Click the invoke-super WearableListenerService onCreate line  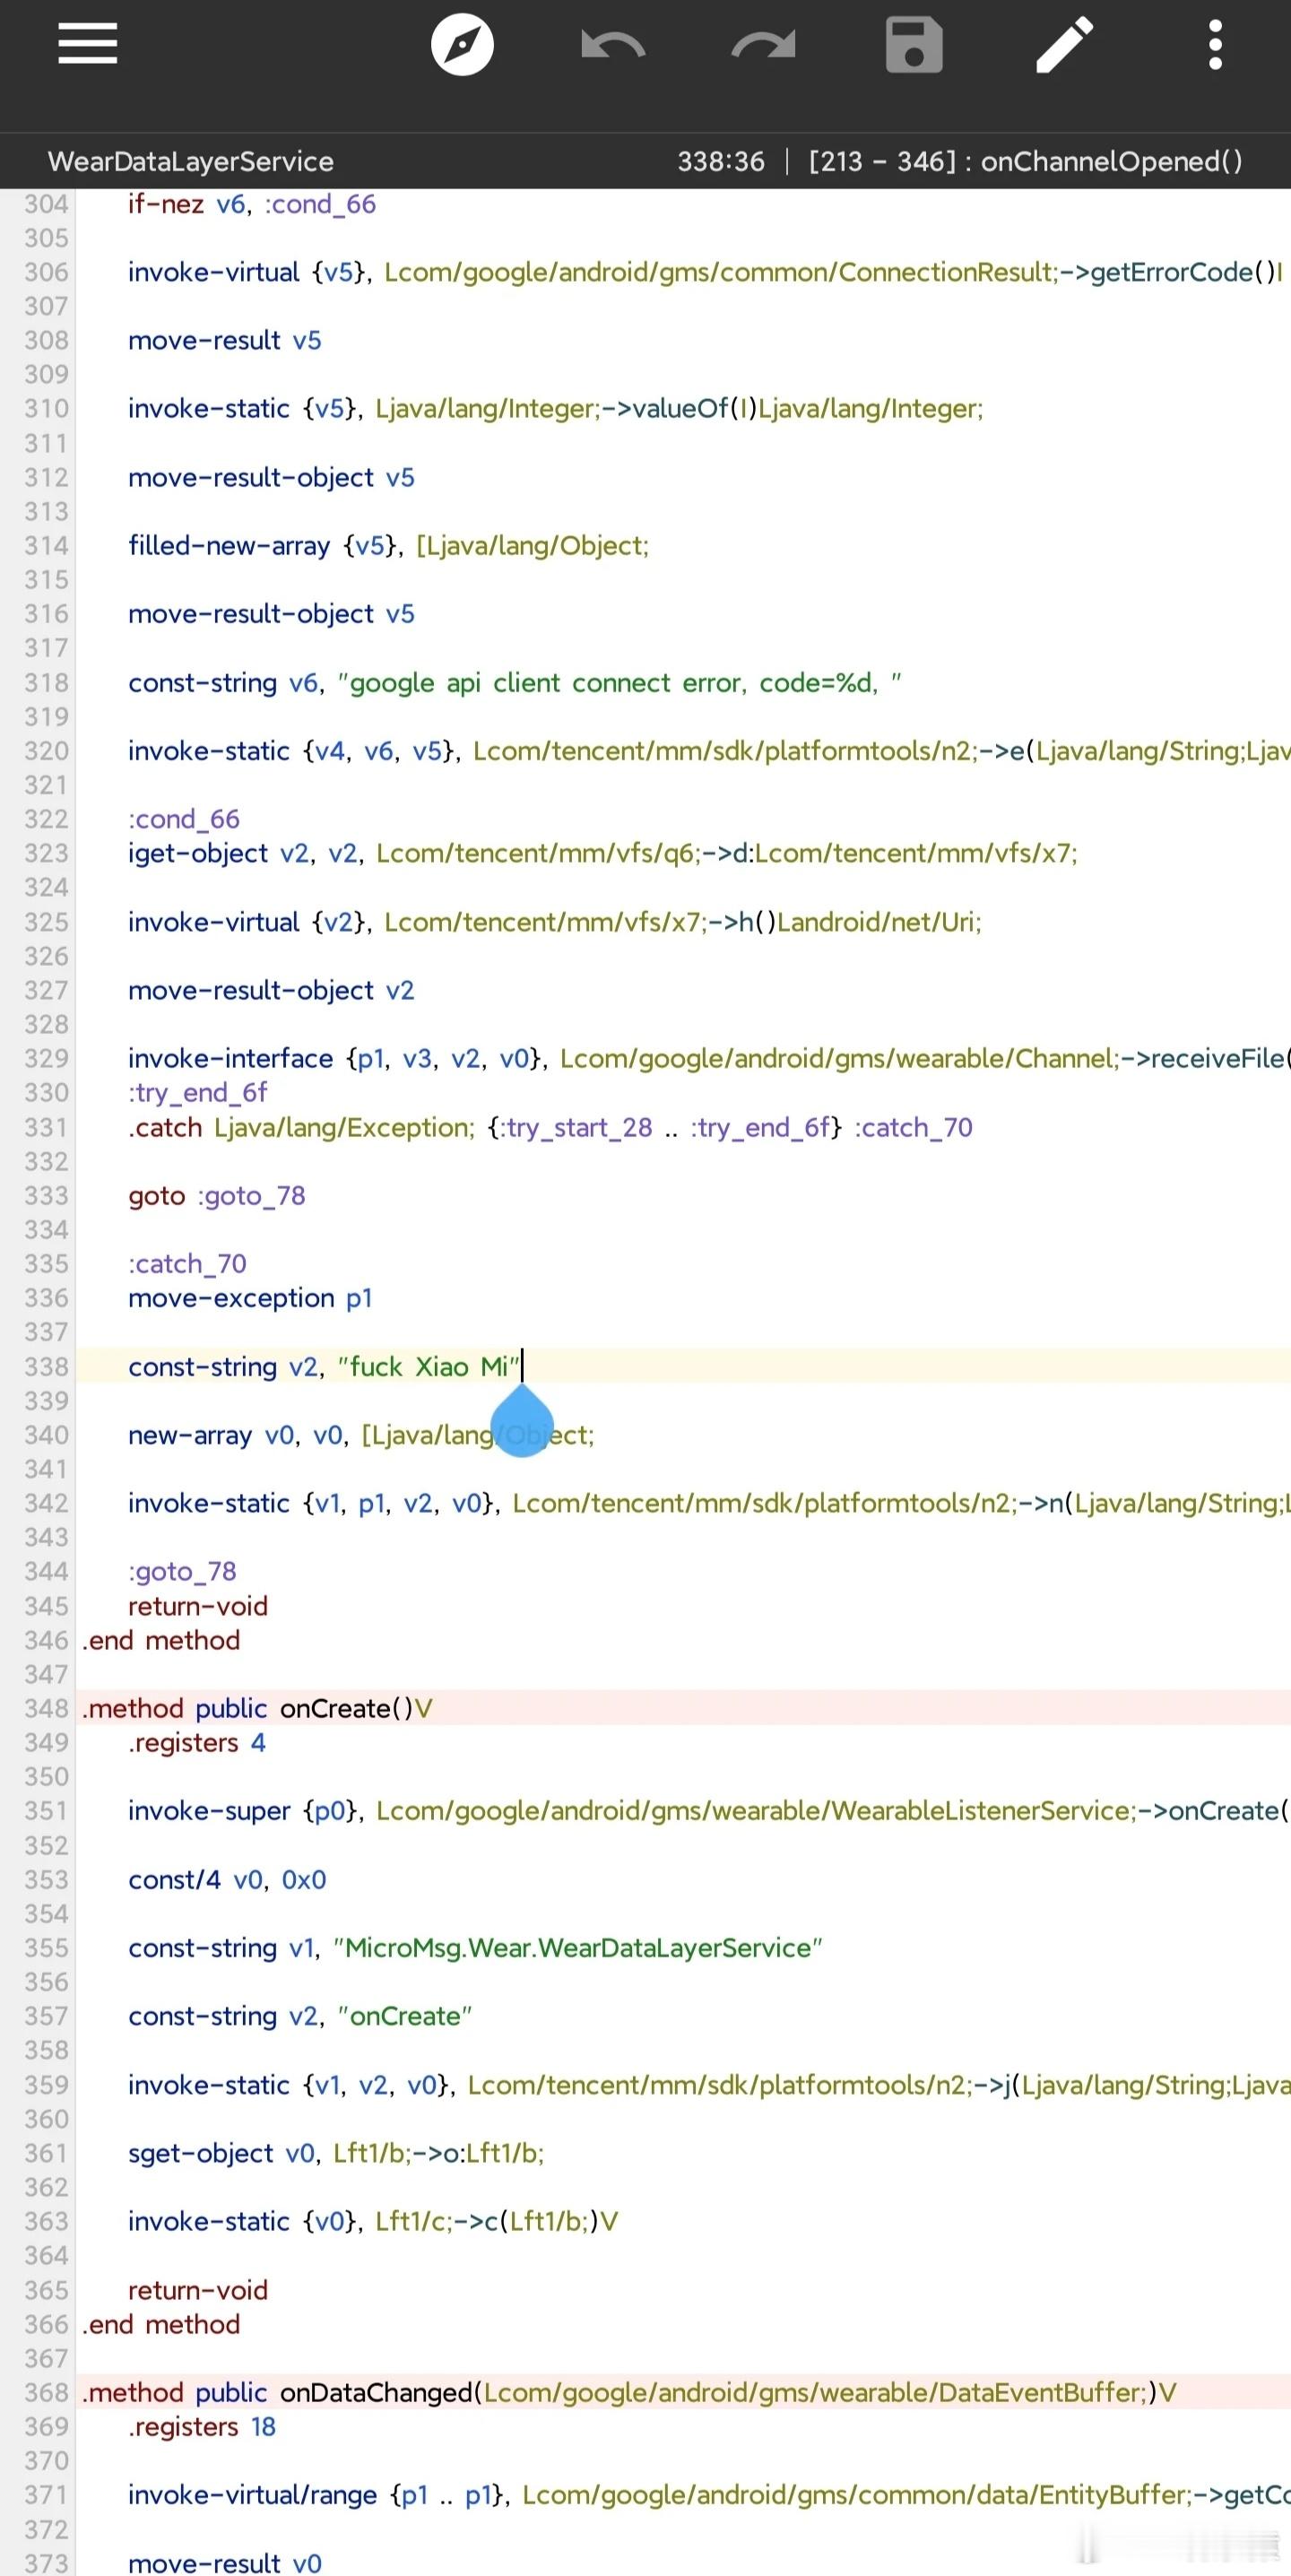(709, 1810)
